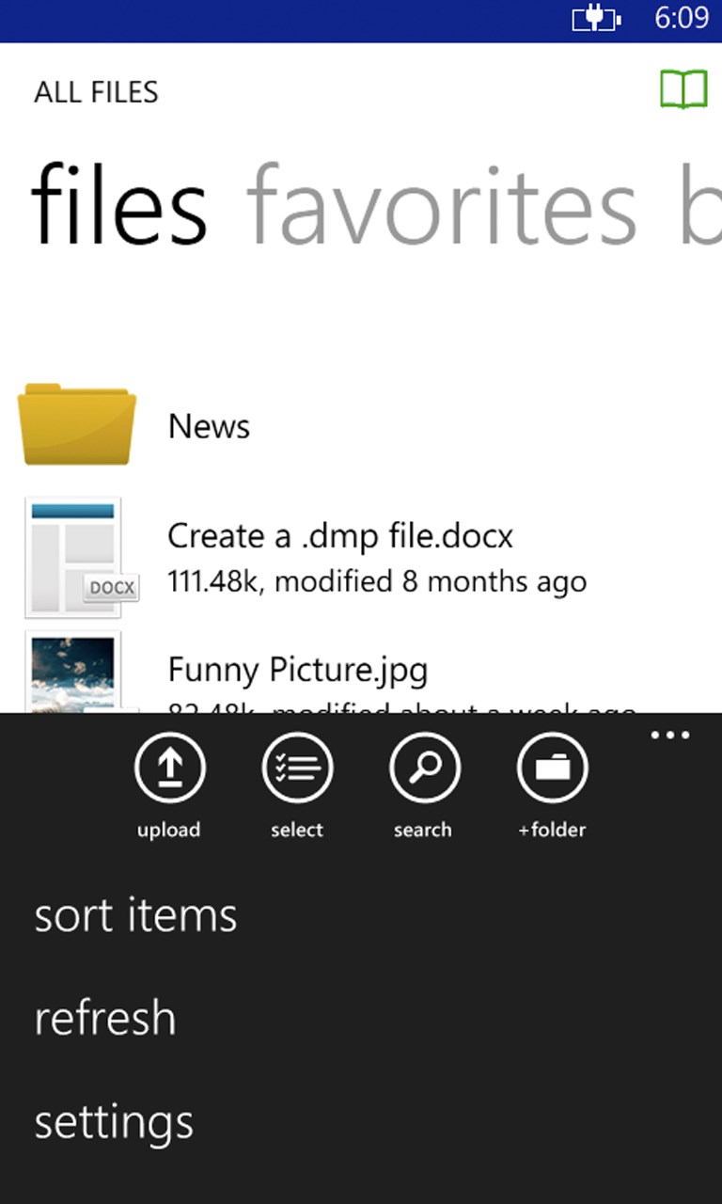Viewport: 722px width, 1204px height.
Task: Open the Funny Picture.jpg thumbnail
Action: (73, 672)
